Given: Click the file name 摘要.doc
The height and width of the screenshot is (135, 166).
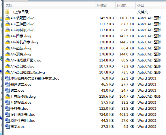Looking at the screenshot, I should point(17,126).
